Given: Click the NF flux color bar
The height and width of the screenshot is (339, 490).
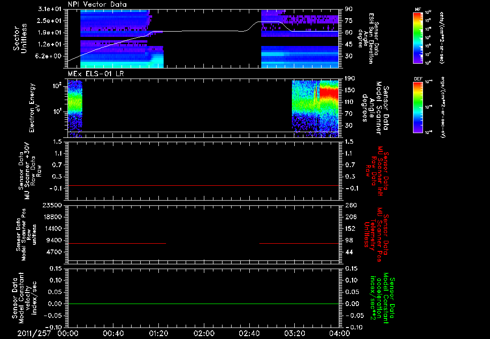Looking at the screenshot, I should pyautogui.click(x=418, y=37).
